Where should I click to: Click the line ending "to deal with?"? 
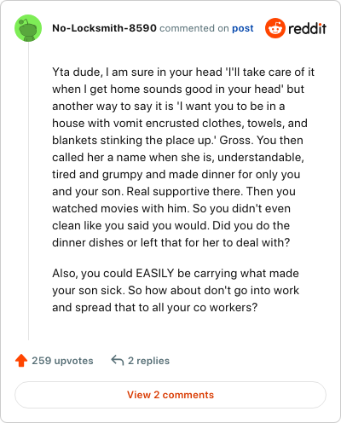pyautogui.click(x=171, y=243)
